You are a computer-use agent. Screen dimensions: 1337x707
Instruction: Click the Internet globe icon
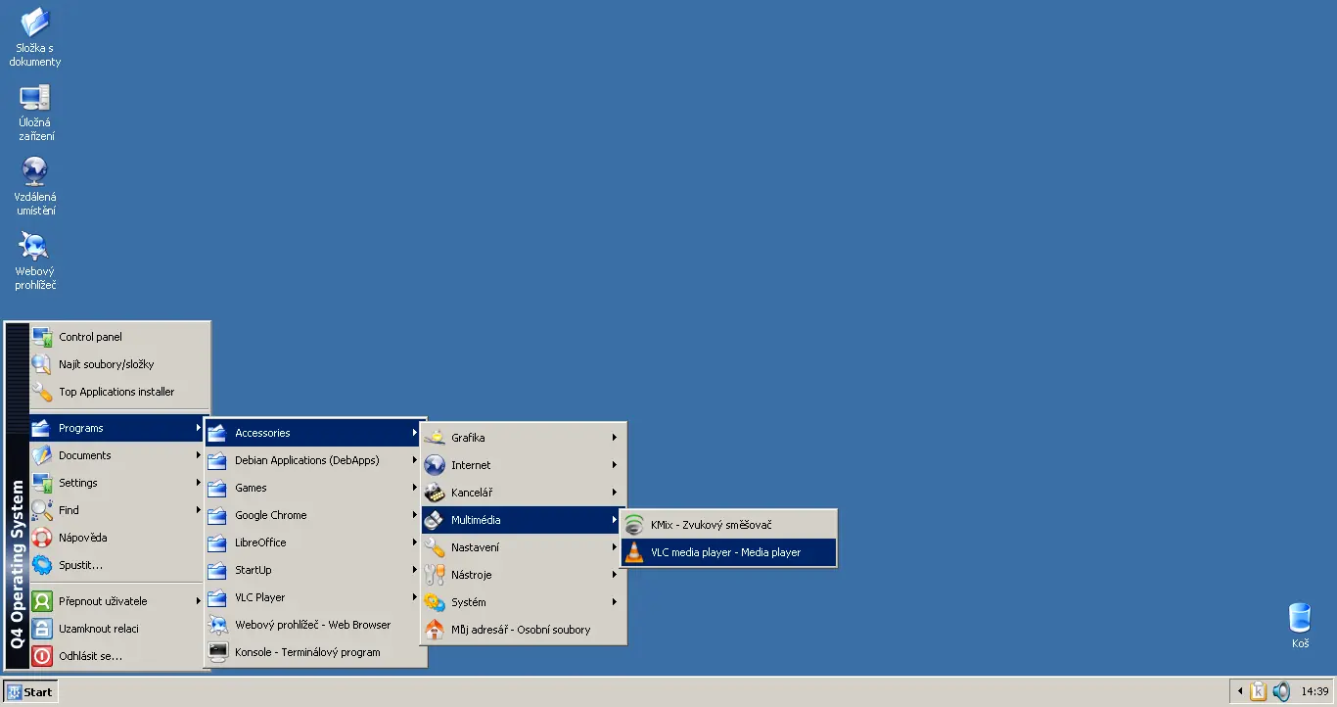click(435, 465)
